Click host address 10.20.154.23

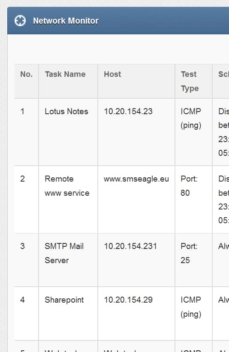128,111
